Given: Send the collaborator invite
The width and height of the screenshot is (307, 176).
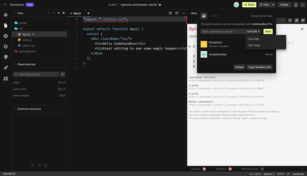Looking at the screenshot, I should coord(268,31).
